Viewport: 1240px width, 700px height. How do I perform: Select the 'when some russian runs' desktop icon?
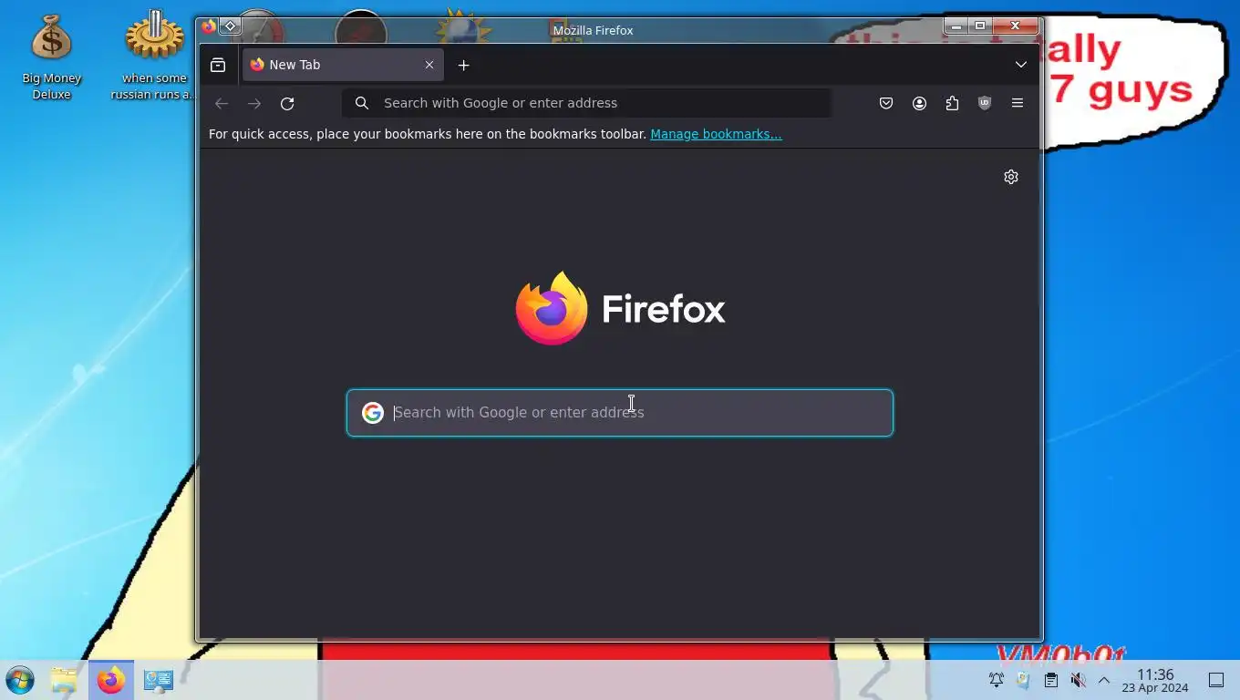click(x=154, y=57)
